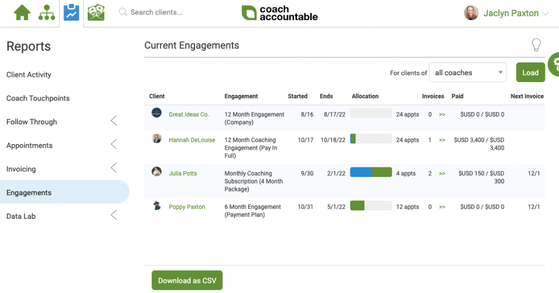The width and height of the screenshot is (559, 293).
Task: Open Client Activity report
Action: (x=29, y=75)
